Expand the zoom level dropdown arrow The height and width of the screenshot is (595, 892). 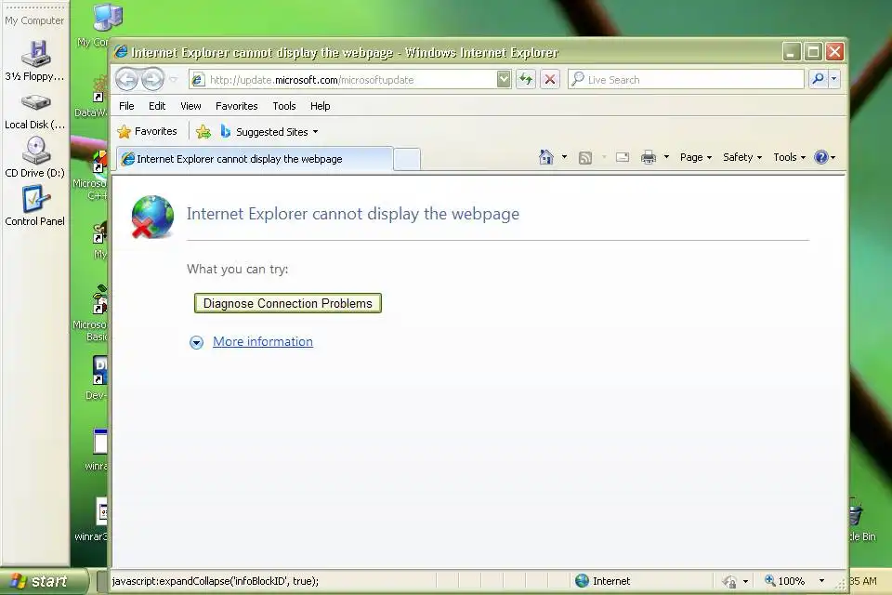pyautogui.click(x=821, y=581)
